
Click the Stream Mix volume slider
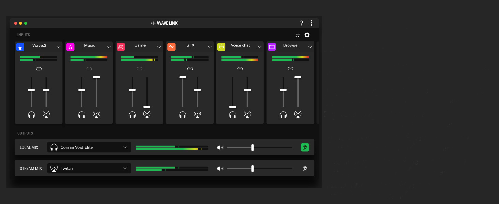pyautogui.click(x=259, y=168)
